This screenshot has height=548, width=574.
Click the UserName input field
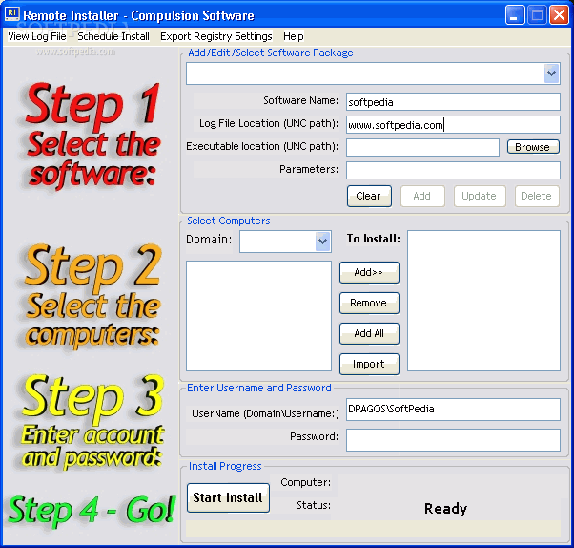(453, 410)
